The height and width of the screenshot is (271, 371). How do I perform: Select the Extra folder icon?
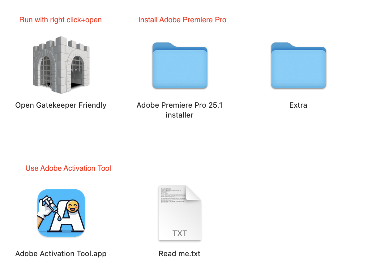tap(298, 65)
